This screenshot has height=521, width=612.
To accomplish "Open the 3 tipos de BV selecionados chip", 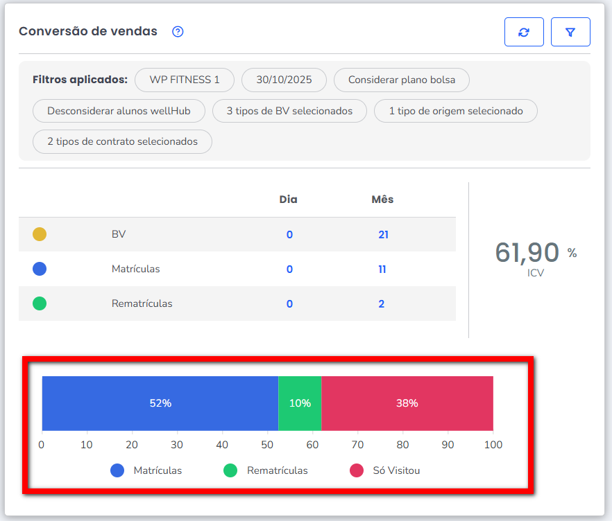I will (289, 111).
